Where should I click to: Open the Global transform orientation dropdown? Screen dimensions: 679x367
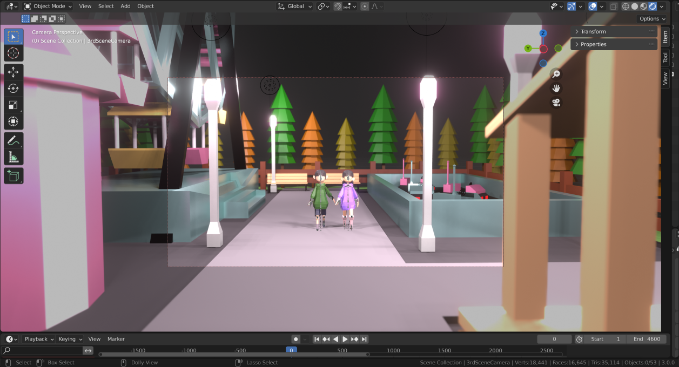[295, 6]
